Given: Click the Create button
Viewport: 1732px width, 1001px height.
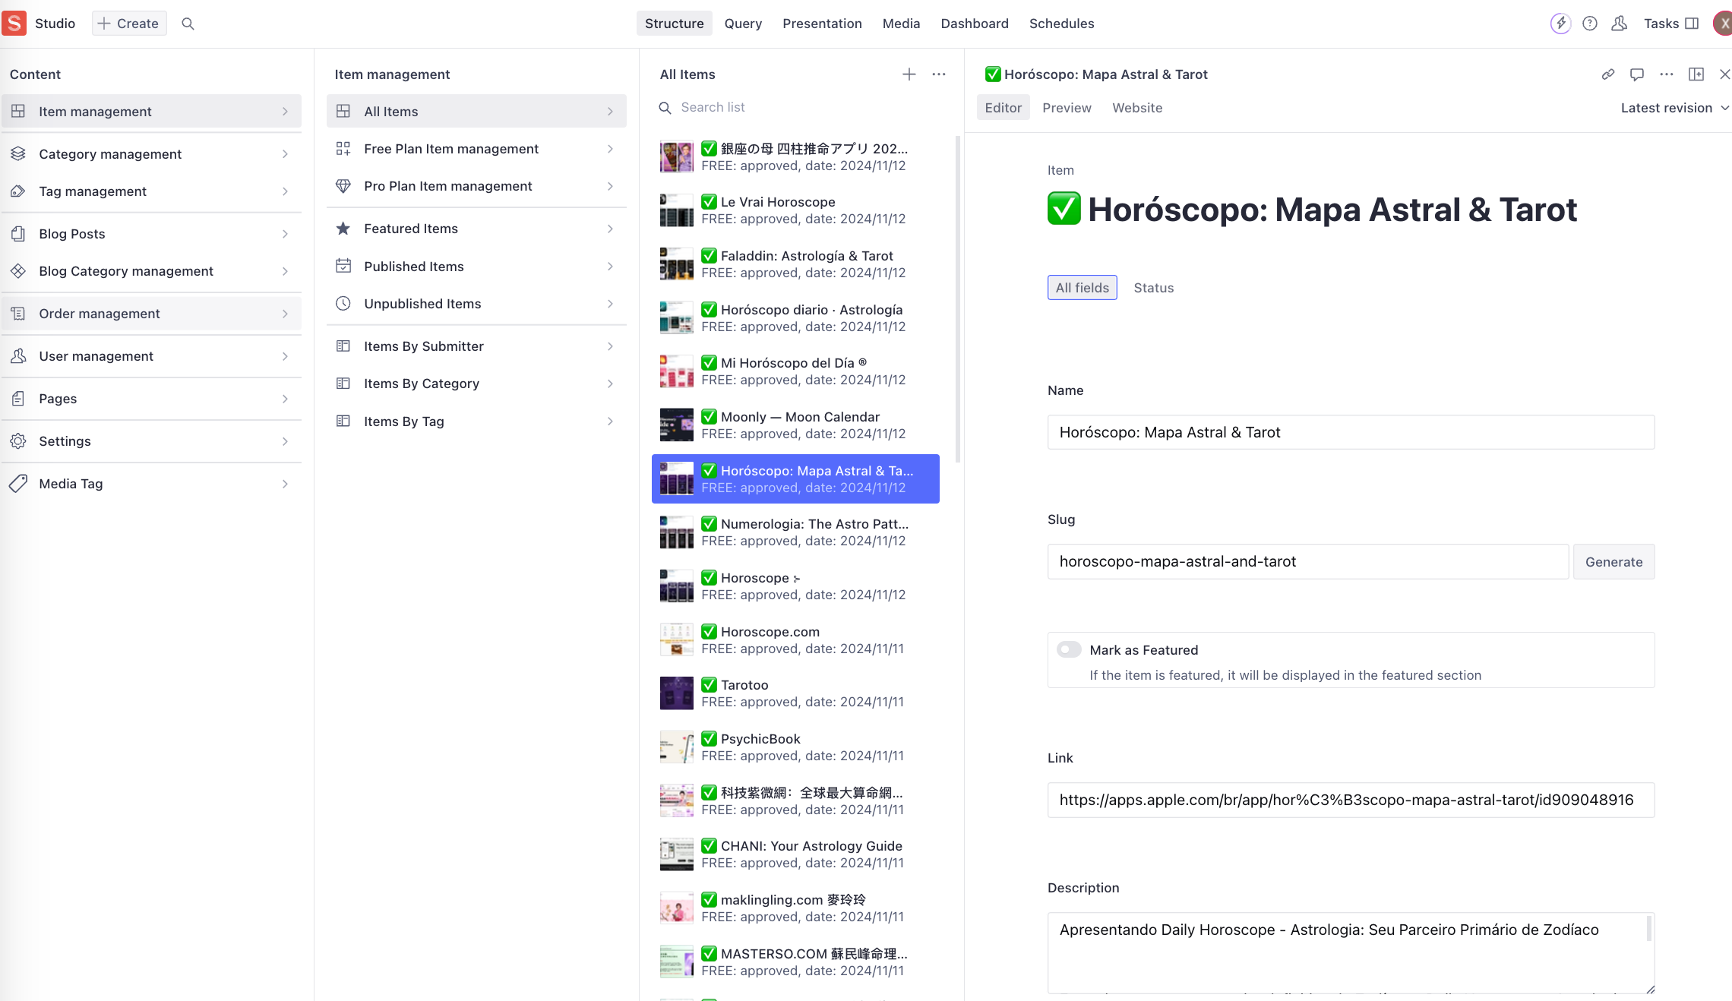Looking at the screenshot, I should [129, 24].
